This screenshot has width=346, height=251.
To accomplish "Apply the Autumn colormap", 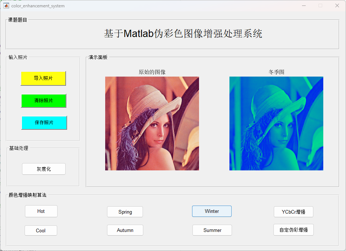I will [x=125, y=230].
